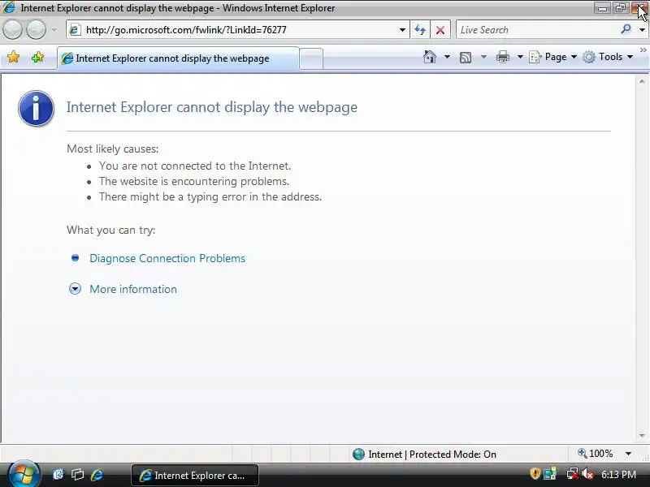Click scrollbar up arrow
The width and height of the screenshot is (650, 487).
tap(642, 82)
